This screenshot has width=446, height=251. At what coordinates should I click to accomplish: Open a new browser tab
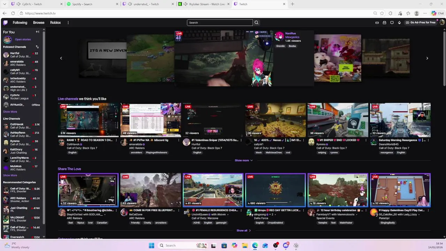coord(292,4)
